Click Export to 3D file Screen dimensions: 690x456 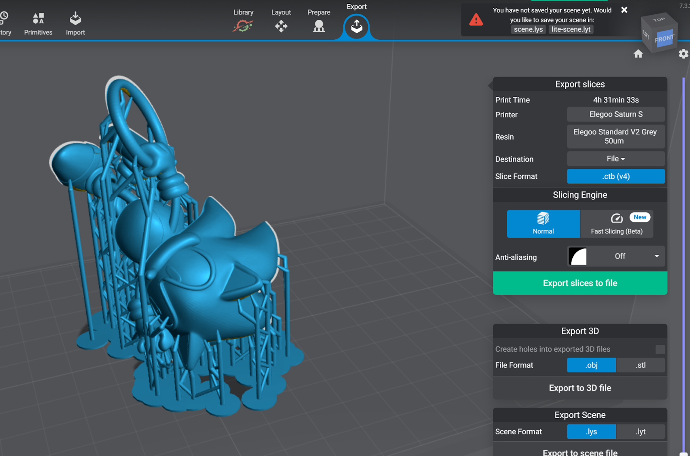coord(580,388)
